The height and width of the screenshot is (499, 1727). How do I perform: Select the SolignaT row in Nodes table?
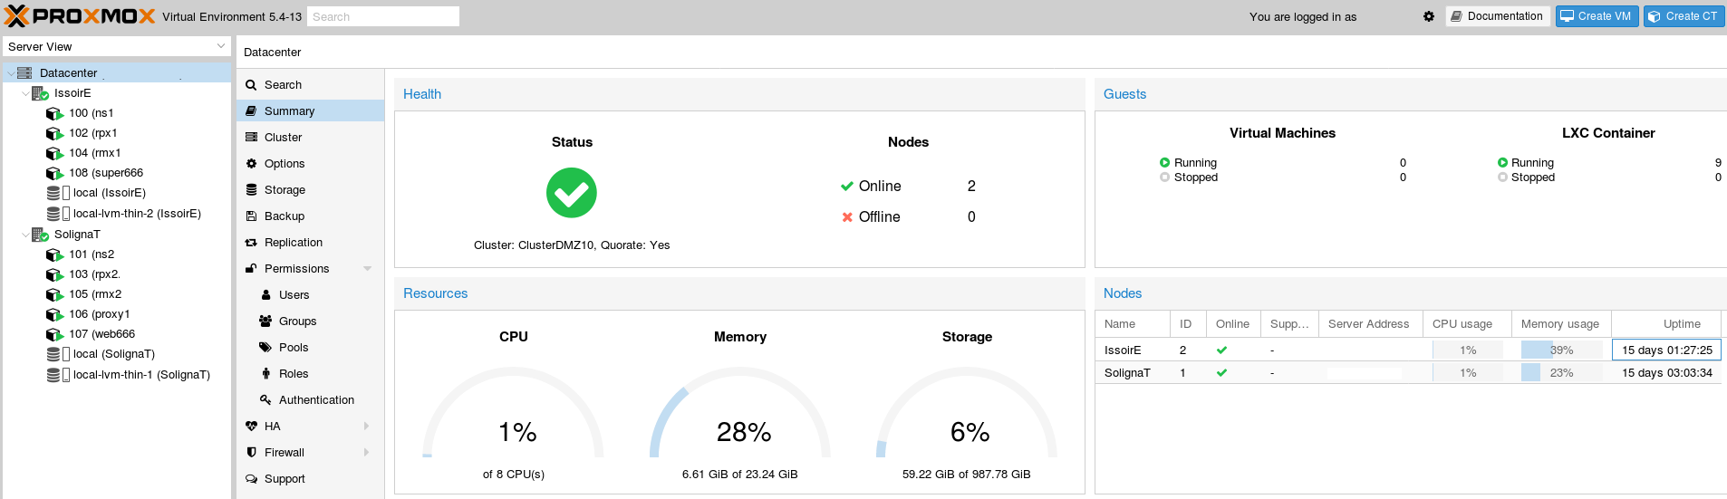tap(1408, 372)
